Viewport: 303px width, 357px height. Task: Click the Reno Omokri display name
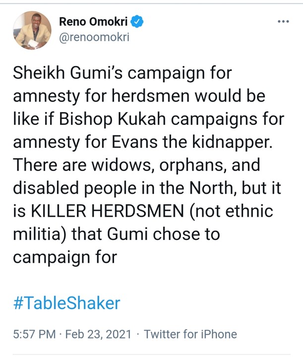click(x=94, y=21)
